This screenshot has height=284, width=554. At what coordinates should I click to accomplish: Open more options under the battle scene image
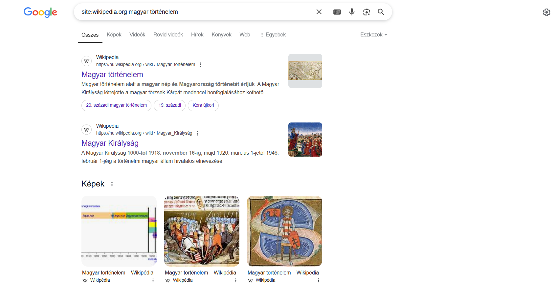coord(236,280)
